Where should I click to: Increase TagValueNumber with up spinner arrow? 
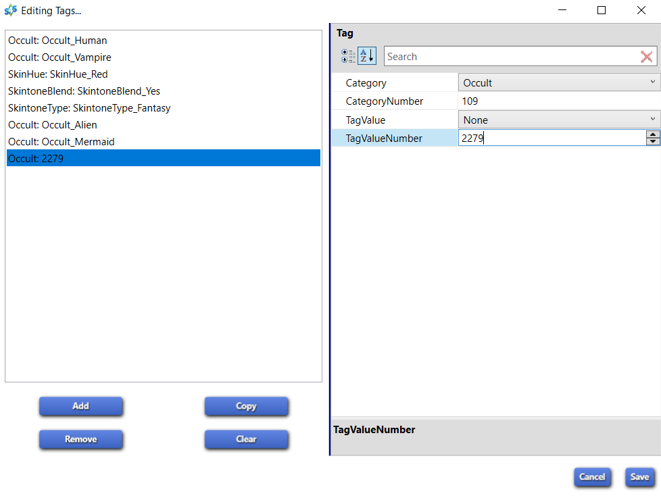pos(653,134)
